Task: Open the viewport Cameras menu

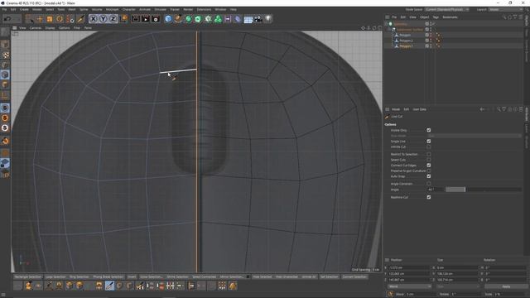Action: click(35, 27)
